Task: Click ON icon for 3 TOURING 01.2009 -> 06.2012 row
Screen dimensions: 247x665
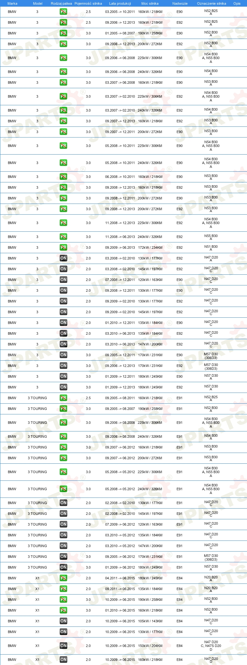Action: coord(63,567)
